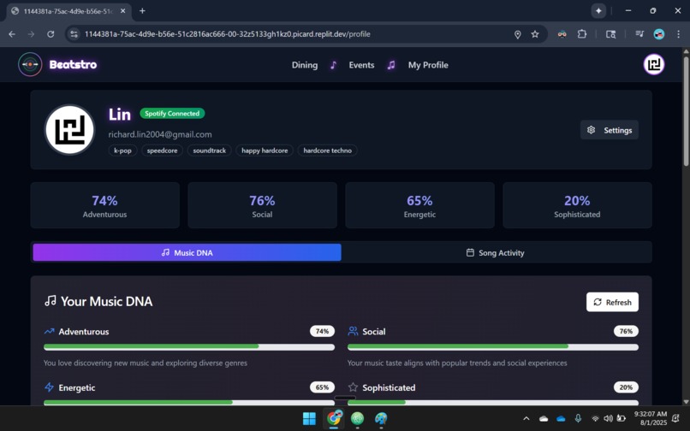
Task: Click the Energetic progress bar
Action: 189,403
